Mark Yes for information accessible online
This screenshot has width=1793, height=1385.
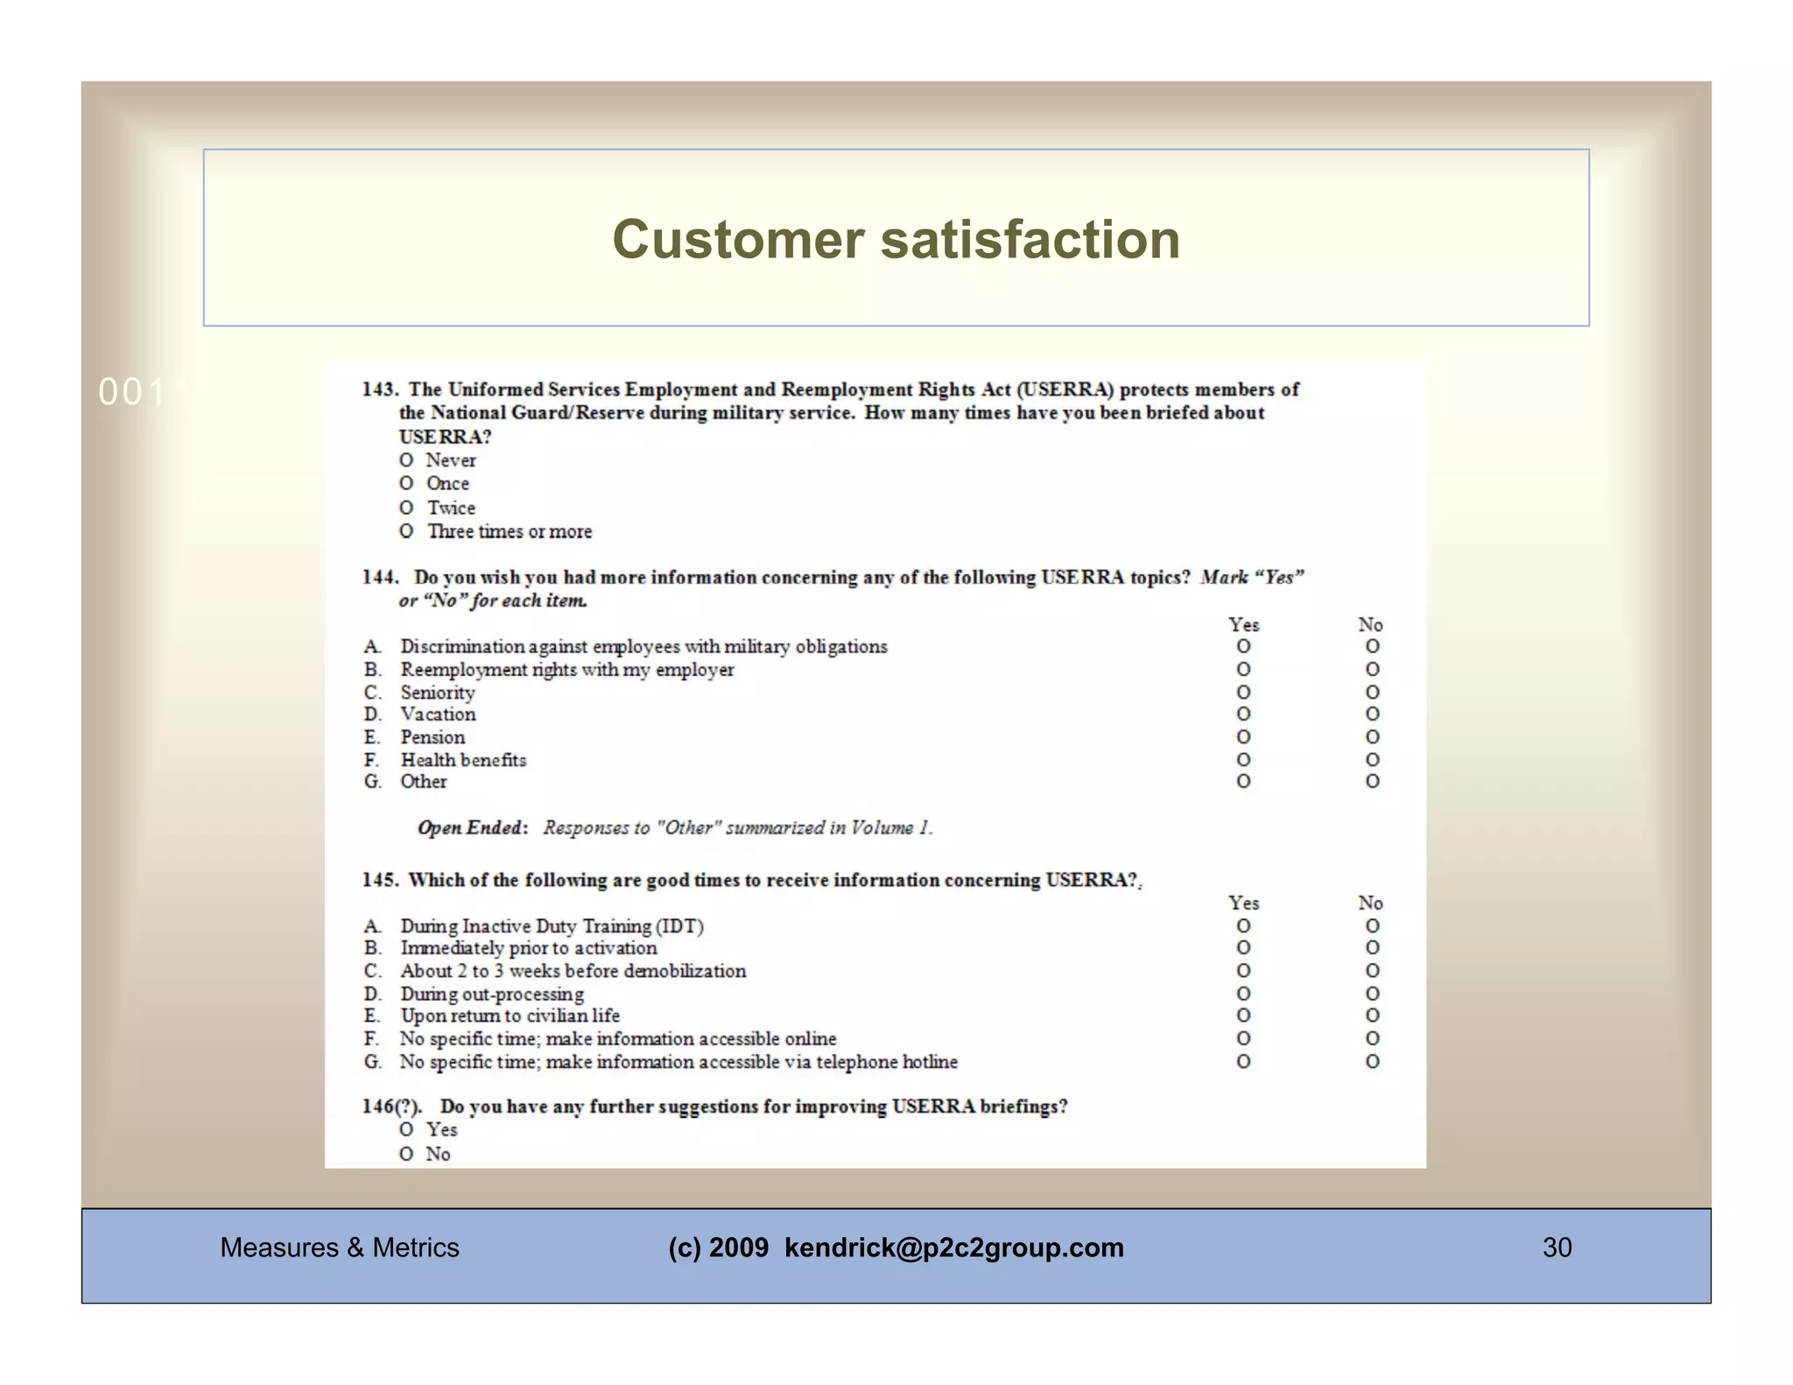tap(1243, 1038)
